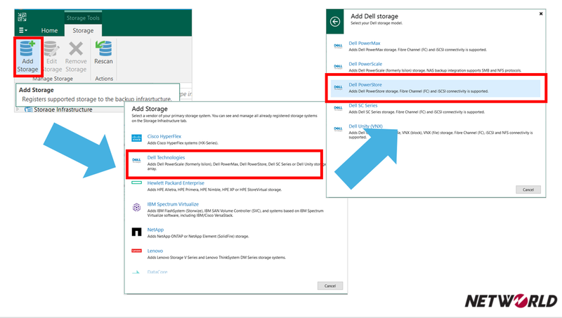Click the Dell Unity (VNX) logo icon

click(338, 129)
